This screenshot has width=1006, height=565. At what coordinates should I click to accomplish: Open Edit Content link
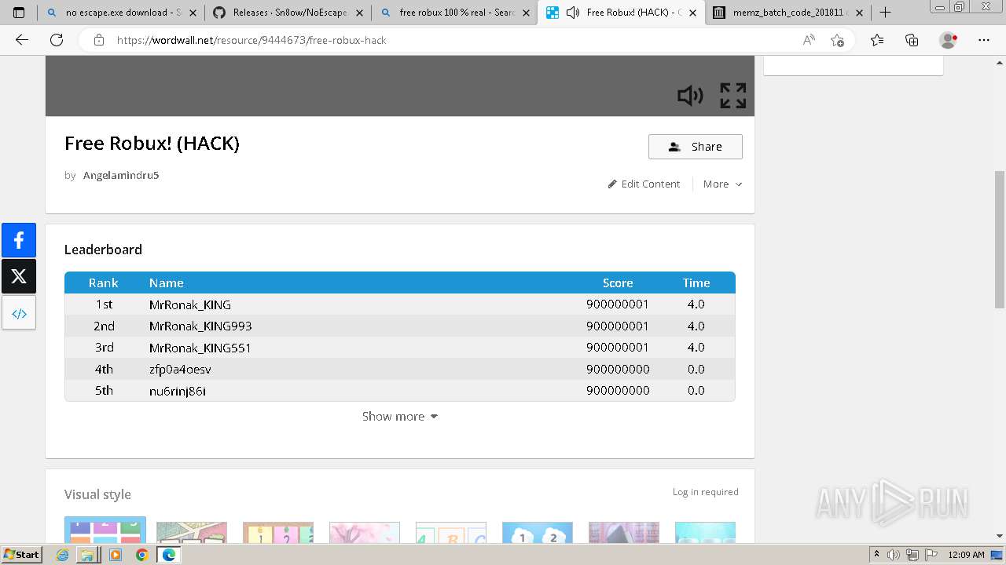coord(644,184)
